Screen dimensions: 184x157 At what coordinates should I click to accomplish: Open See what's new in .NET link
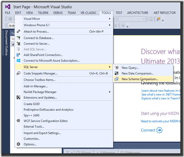tap(161, 95)
